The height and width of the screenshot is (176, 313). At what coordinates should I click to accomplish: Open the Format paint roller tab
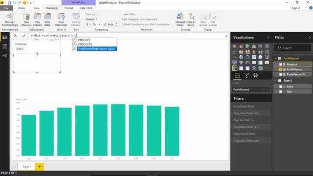tap(246, 75)
